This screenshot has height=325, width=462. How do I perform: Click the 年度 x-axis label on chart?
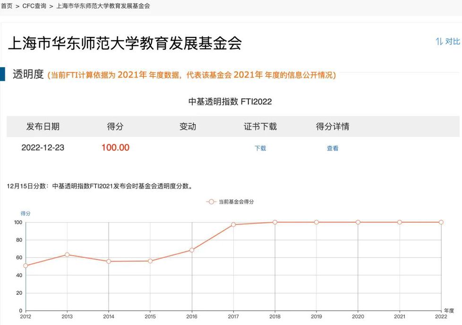449,310
